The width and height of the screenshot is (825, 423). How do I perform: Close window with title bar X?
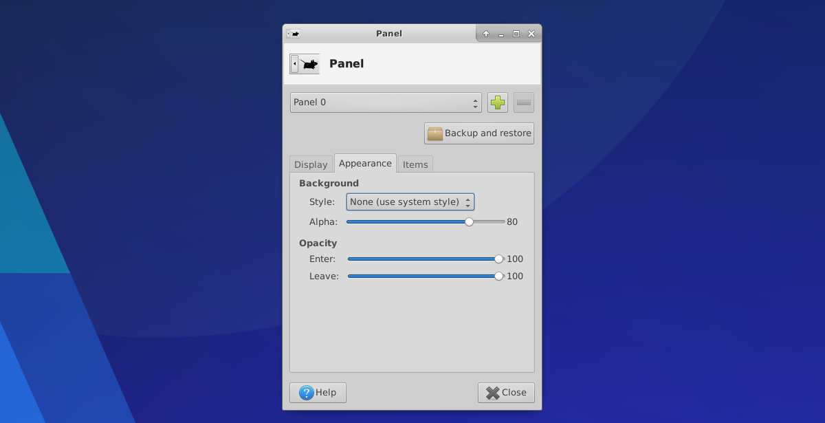[x=531, y=34]
